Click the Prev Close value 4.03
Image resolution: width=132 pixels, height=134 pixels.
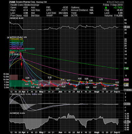pyautogui.click(x=26, y=16)
